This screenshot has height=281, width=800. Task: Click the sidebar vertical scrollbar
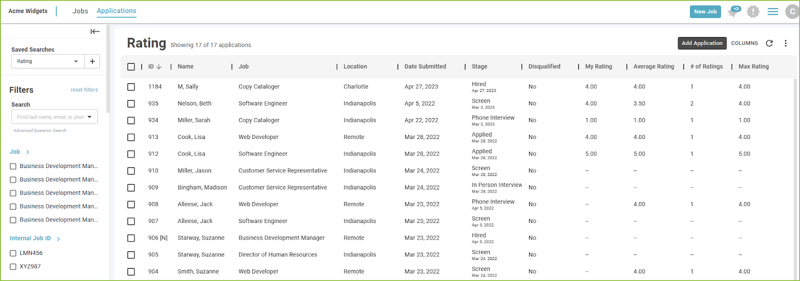coord(108,70)
